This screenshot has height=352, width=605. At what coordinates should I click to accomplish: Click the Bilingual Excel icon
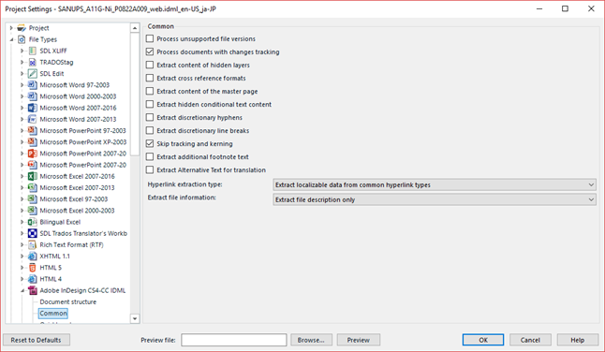click(33, 222)
